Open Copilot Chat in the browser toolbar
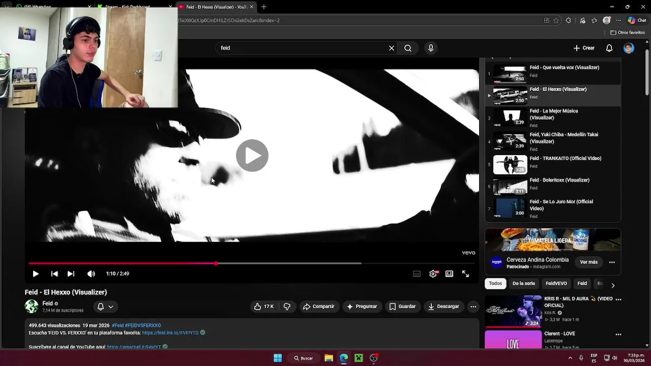Viewport: 651px width, 366px height. point(637,20)
